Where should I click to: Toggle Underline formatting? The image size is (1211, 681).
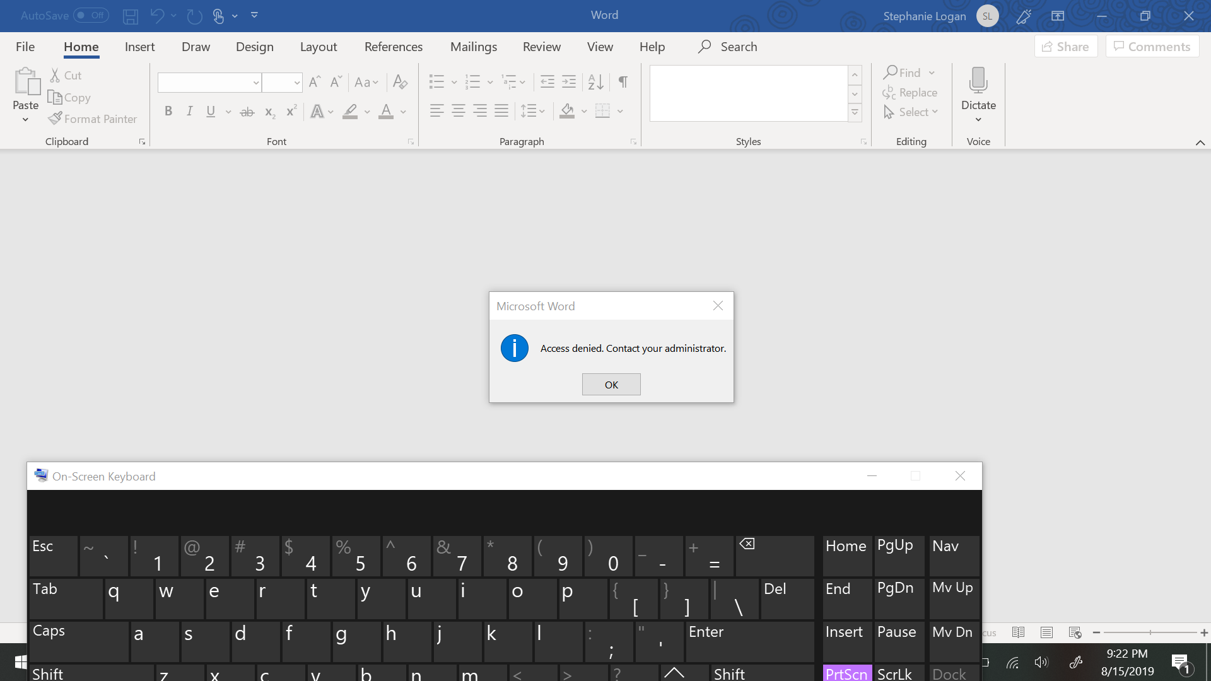tap(211, 111)
